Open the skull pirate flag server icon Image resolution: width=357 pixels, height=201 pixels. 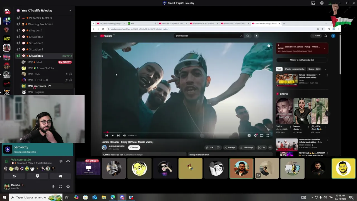(x=7, y=92)
